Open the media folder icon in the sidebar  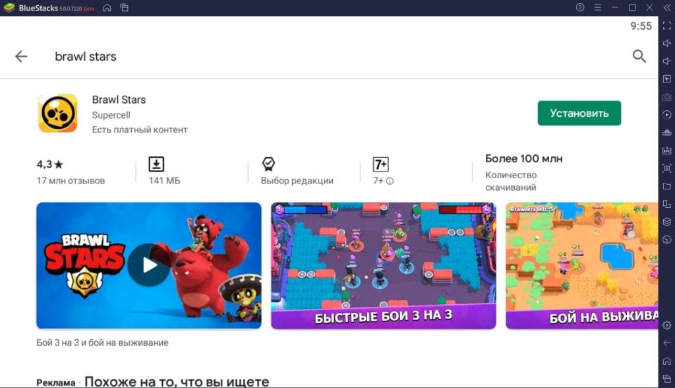(667, 186)
